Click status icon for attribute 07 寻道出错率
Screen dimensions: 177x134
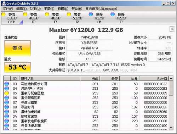pyautogui.click(x=7, y=102)
